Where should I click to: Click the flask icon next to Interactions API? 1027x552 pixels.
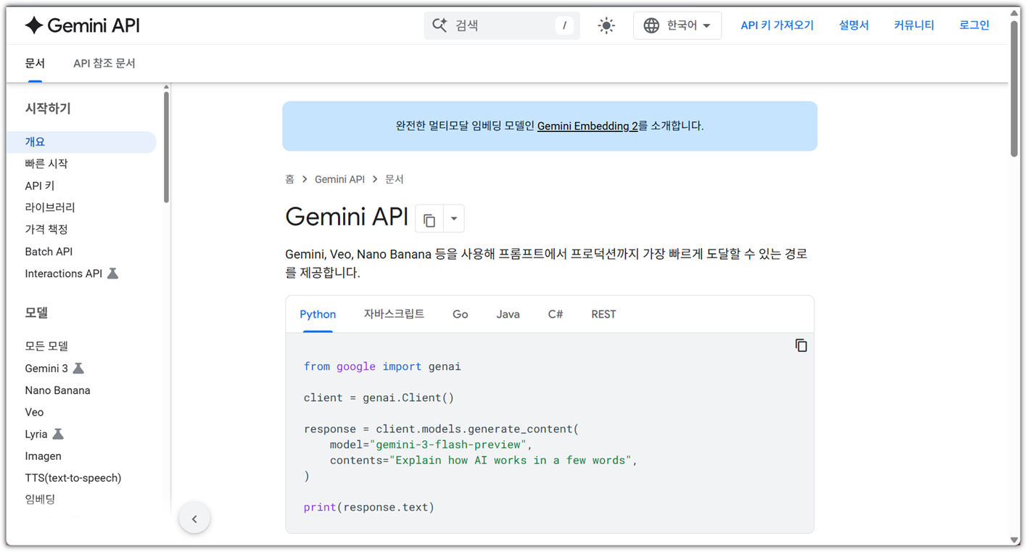coord(112,273)
